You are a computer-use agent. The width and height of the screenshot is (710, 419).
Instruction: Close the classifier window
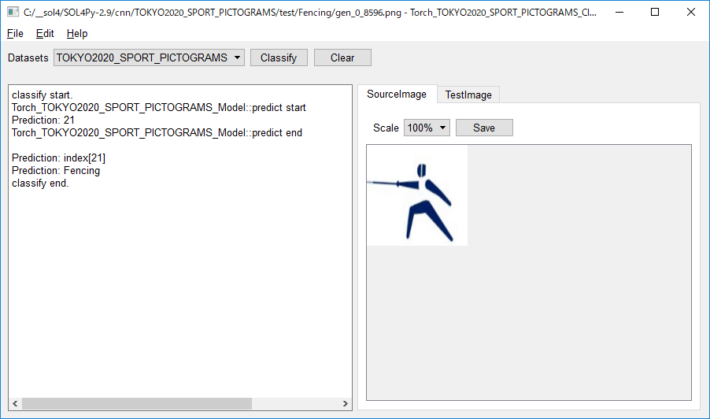691,13
